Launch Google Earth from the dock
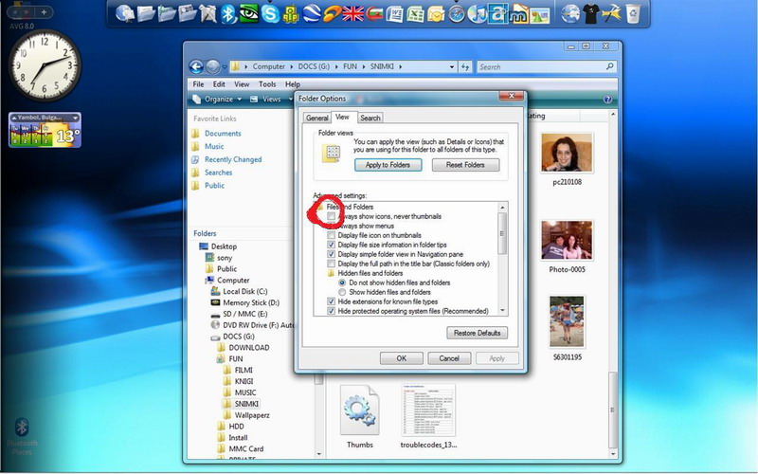 (312, 13)
